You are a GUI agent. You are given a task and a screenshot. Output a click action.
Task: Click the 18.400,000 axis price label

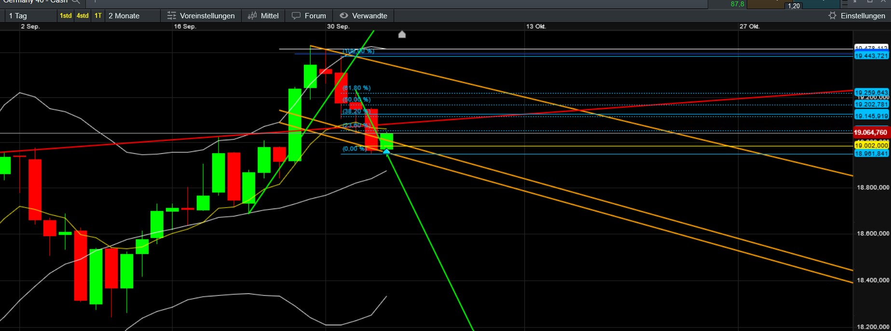873,280
